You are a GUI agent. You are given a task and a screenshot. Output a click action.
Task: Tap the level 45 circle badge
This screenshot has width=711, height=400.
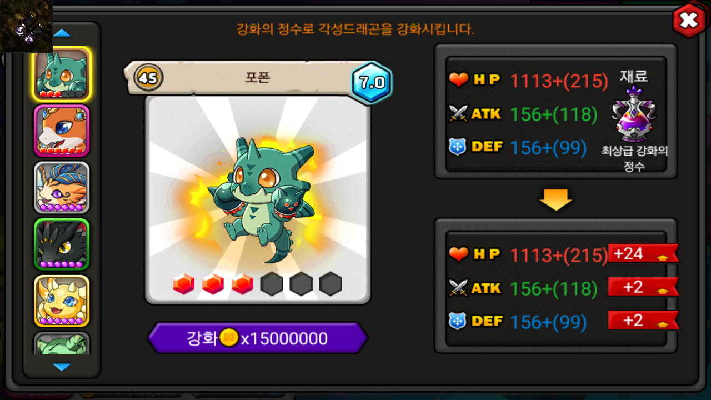[x=148, y=78]
